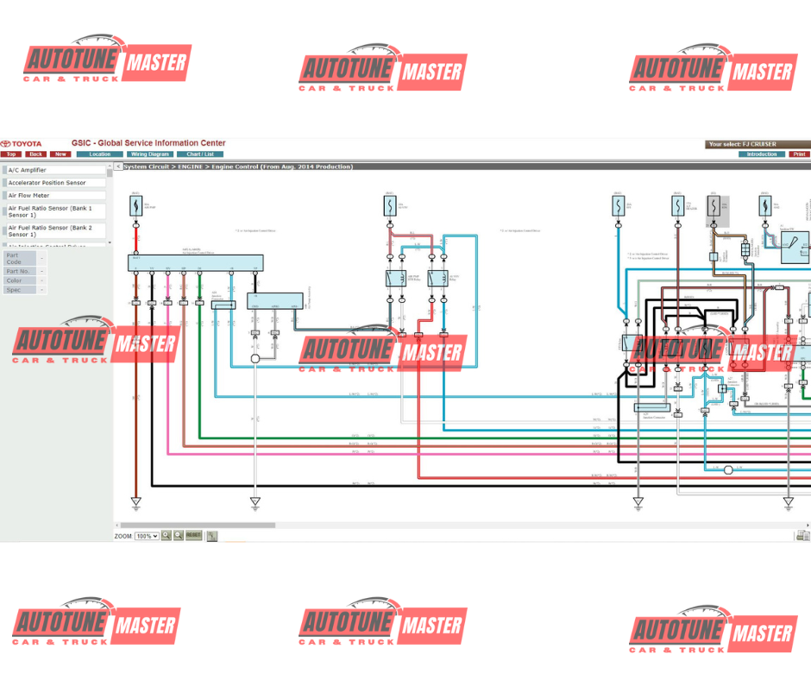Click the ignition switch symbol in the diagram
Screen dimensions: 811x680
[x=792, y=249]
